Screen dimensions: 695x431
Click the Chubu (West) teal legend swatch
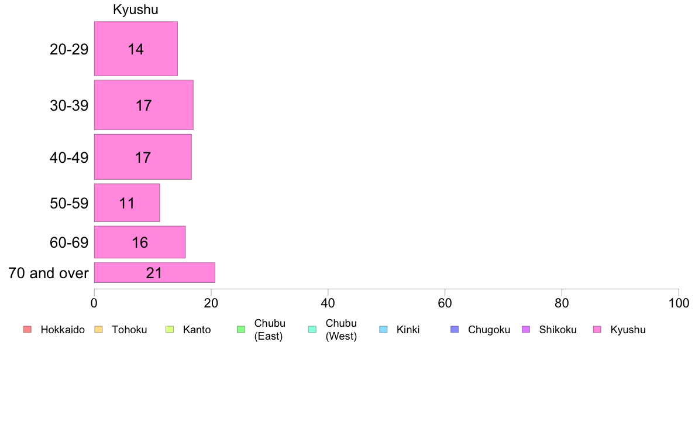(312, 329)
